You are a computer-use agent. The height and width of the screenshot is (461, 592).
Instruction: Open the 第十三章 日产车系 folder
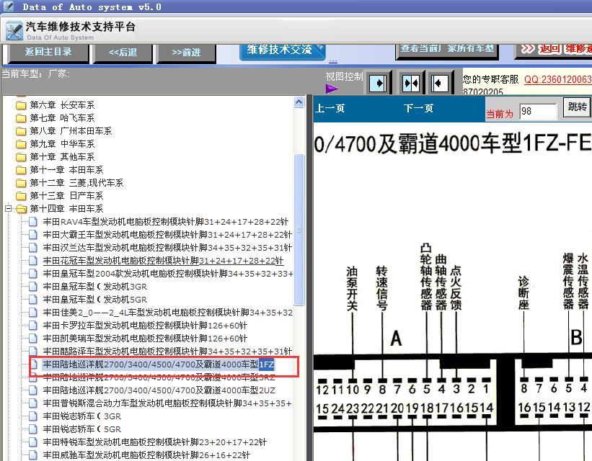(x=66, y=195)
